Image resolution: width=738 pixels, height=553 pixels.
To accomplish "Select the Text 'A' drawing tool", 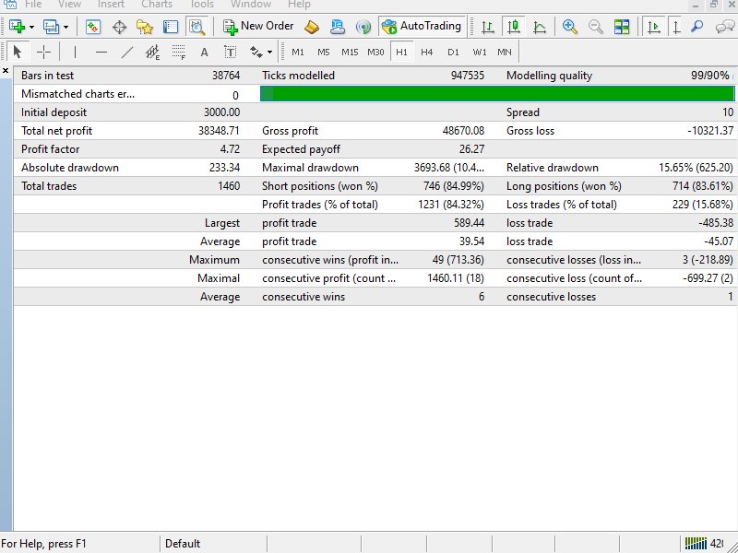I will 204,53.
